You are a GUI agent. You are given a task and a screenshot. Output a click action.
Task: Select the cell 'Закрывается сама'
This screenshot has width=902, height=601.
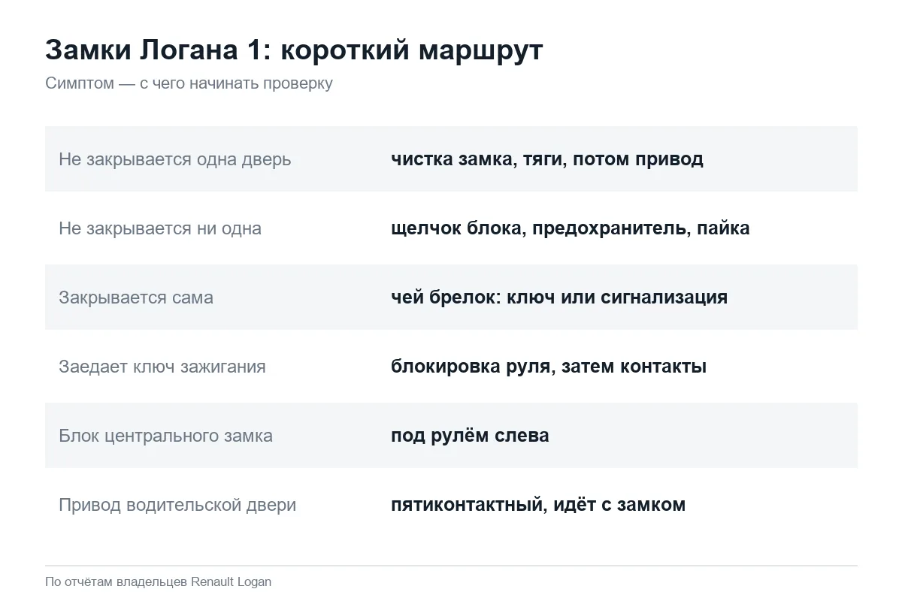(x=136, y=297)
